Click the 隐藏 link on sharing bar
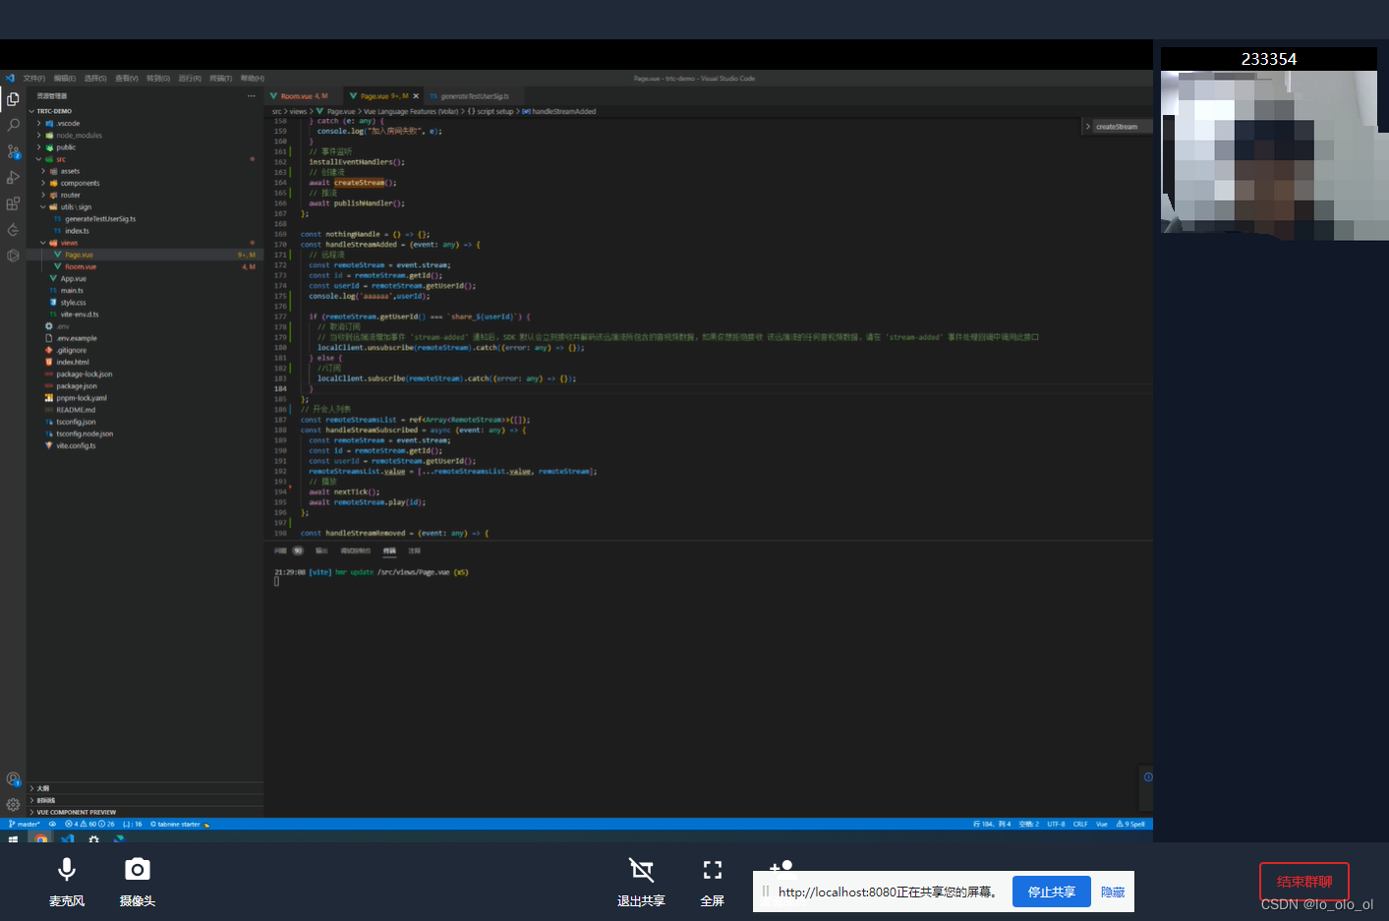This screenshot has width=1389, height=921. point(1113,892)
